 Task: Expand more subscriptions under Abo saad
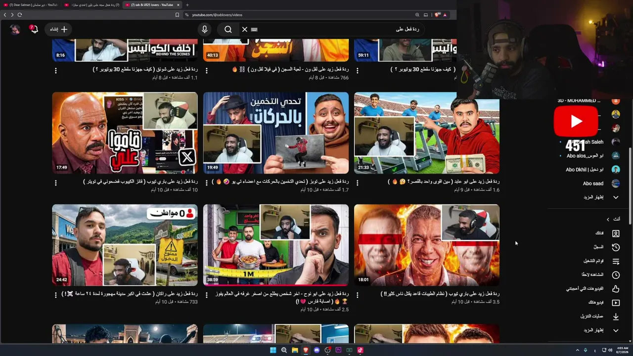tap(601, 197)
